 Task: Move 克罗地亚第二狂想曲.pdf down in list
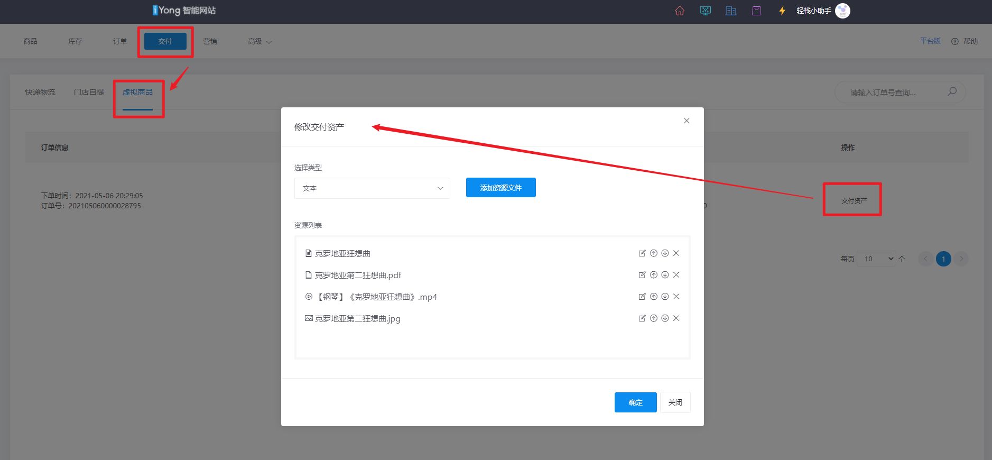click(665, 275)
